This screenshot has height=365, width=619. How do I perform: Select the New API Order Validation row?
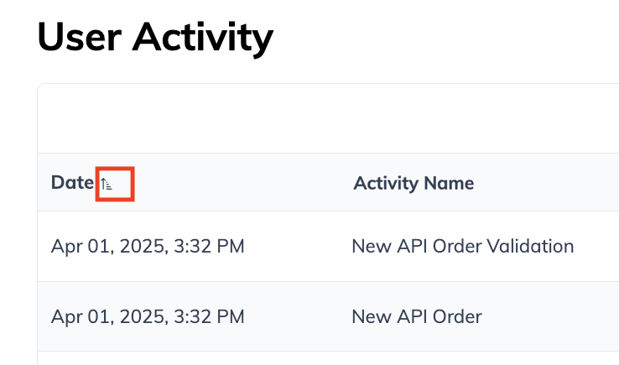click(327, 247)
